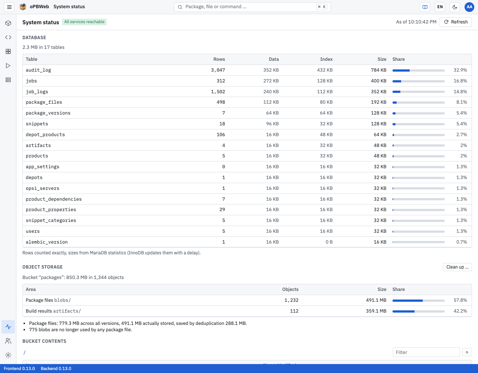Open the Clean up ... button
The width and height of the screenshot is (478, 373).
457,267
